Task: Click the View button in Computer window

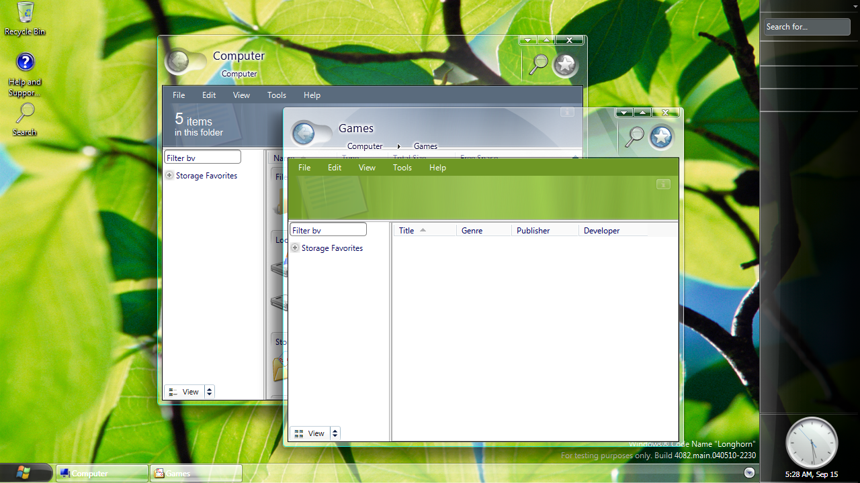Action: [x=184, y=392]
